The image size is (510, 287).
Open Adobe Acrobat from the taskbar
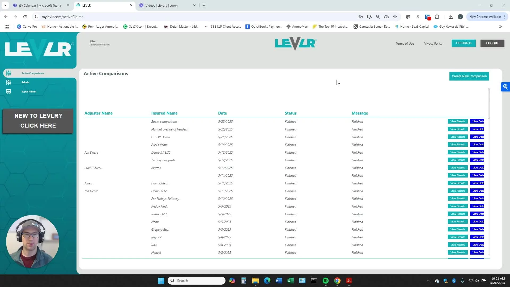coord(349,281)
